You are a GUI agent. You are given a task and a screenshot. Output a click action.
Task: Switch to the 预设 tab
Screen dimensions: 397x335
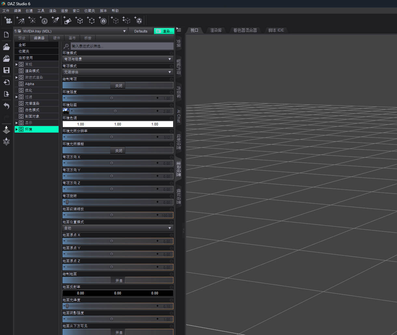click(x=22, y=38)
